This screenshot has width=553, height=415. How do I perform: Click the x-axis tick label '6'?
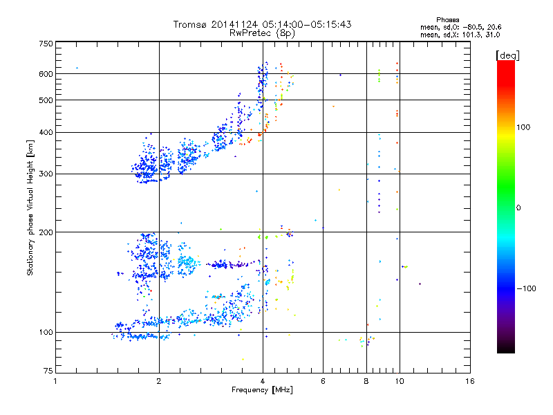click(323, 381)
